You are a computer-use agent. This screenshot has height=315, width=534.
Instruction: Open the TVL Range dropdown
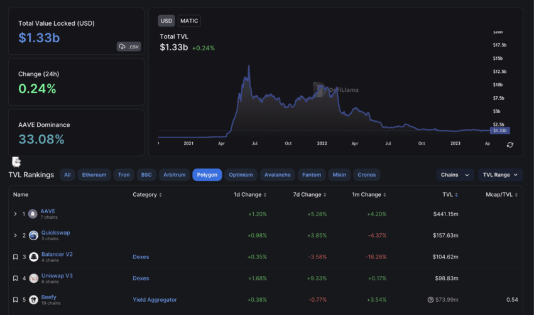(500, 175)
